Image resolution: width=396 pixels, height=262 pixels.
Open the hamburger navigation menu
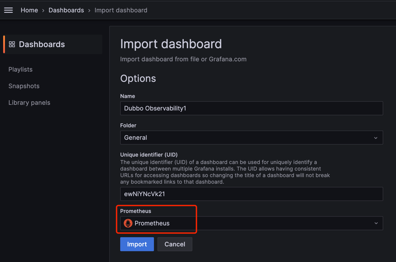coord(8,10)
